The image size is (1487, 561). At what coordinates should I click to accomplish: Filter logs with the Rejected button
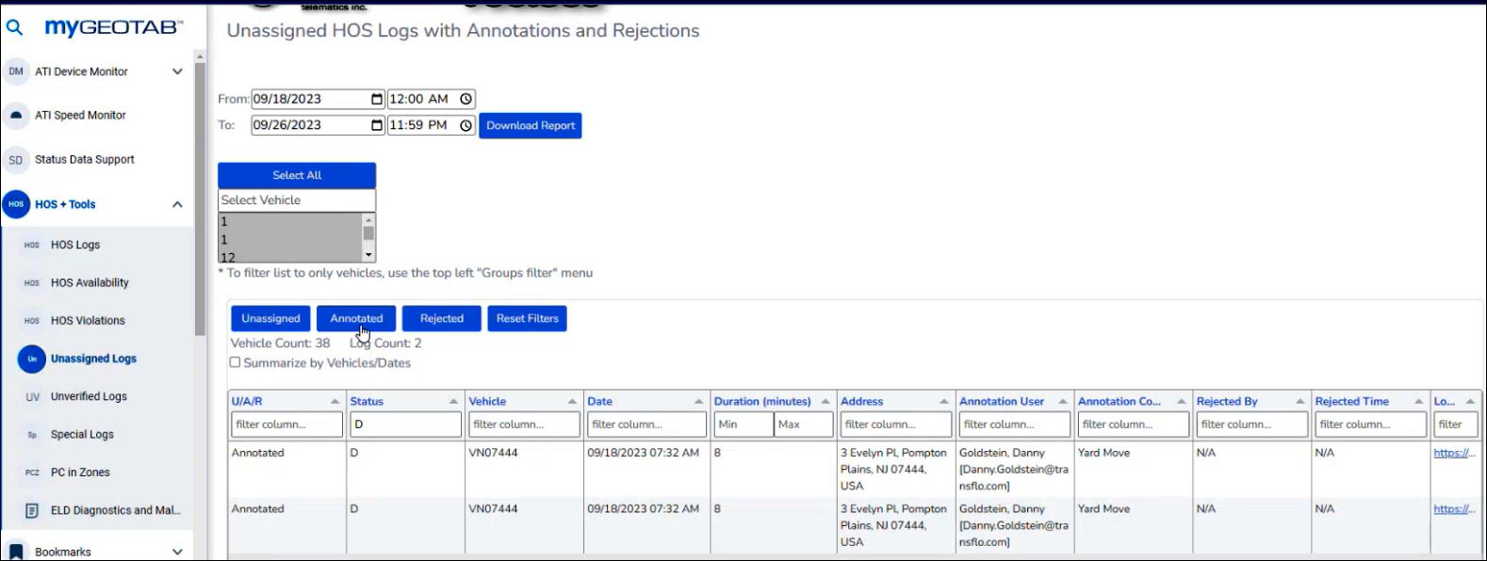click(441, 318)
